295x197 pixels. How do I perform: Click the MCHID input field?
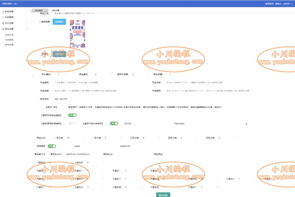point(152,124)
